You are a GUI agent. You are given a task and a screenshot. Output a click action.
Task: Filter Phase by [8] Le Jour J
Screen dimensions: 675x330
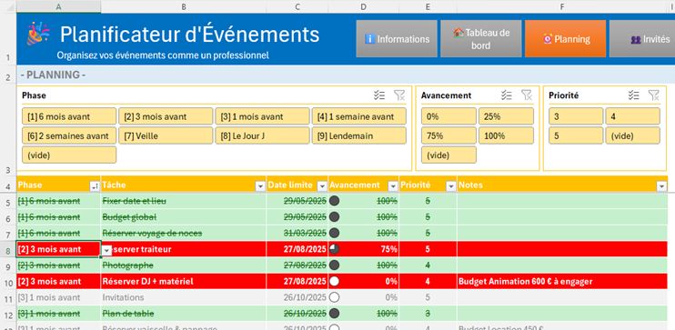pos(262,136)
